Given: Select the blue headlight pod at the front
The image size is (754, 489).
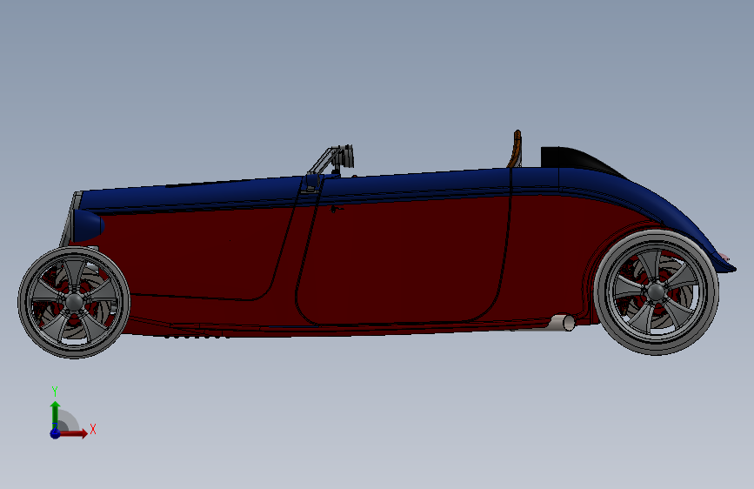Looking at the screenshot, I should click(88, 225).
